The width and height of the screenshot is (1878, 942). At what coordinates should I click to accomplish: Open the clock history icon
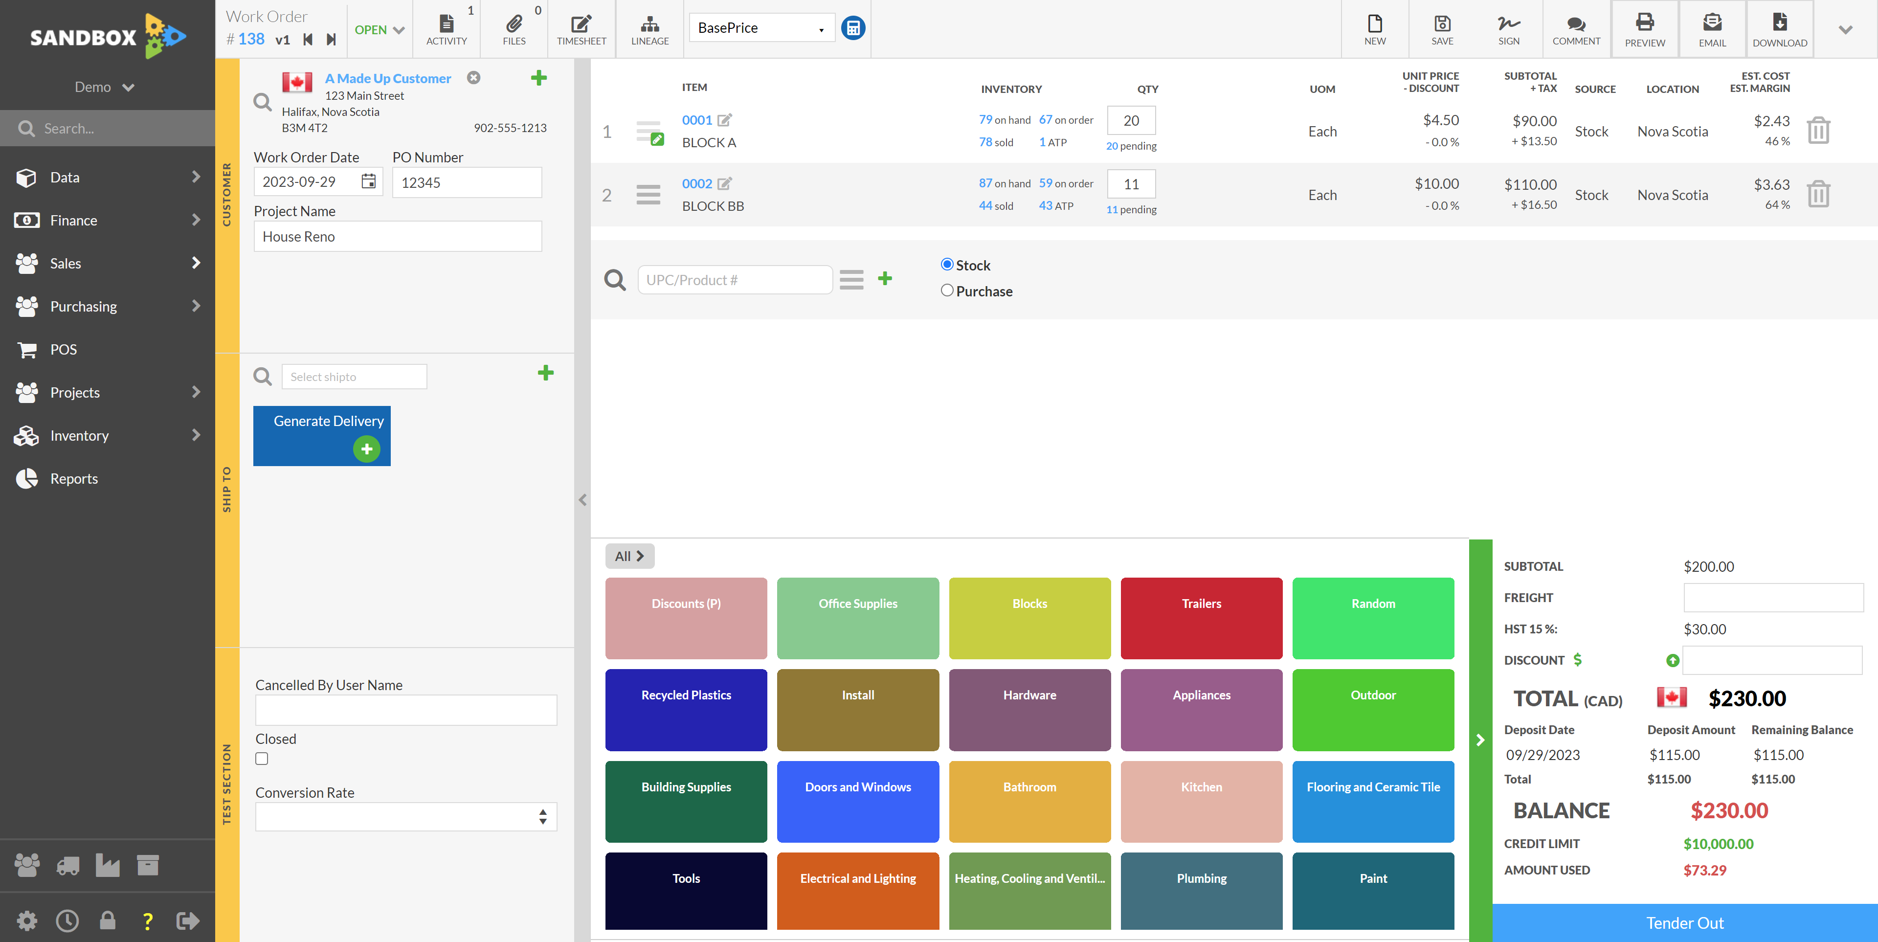coord(67,920)
